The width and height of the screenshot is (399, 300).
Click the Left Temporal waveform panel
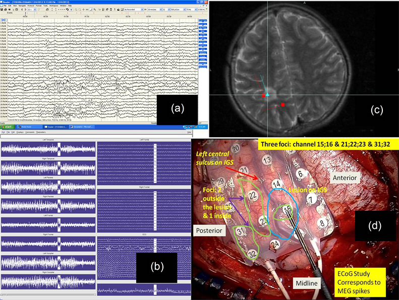tap(48, 150)
